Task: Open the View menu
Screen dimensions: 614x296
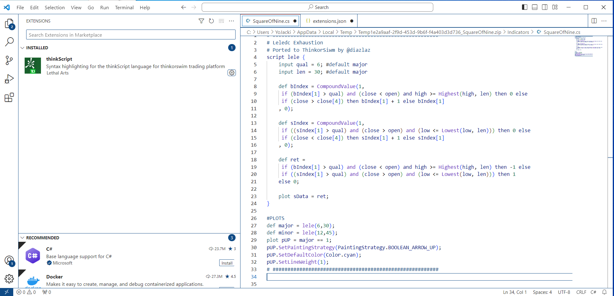Action: pyautogui.click(x=76, y=7)
